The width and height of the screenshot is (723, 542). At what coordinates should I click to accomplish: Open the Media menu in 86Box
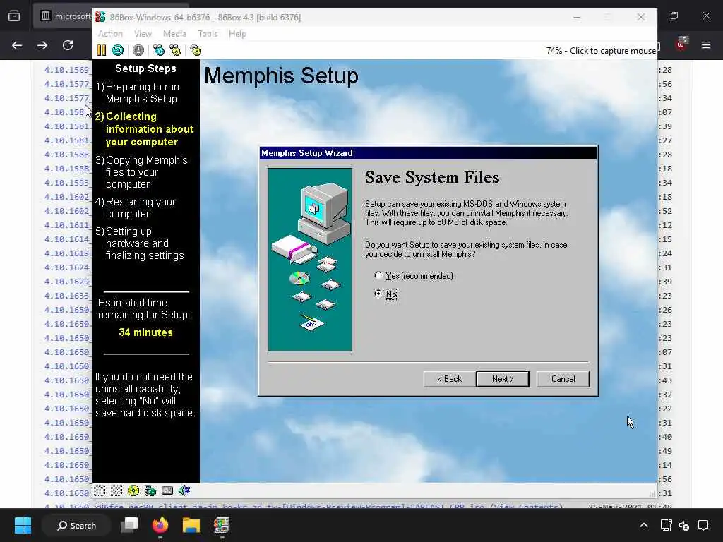(x=174, y=34)
